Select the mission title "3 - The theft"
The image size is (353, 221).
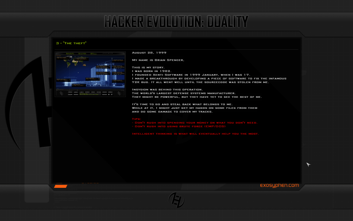(x=71, y=43)
